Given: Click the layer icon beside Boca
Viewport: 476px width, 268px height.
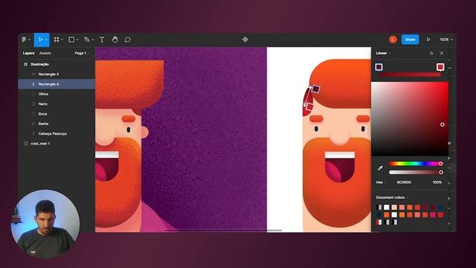Looking at the screenshot, I should [x=33, y=114].
